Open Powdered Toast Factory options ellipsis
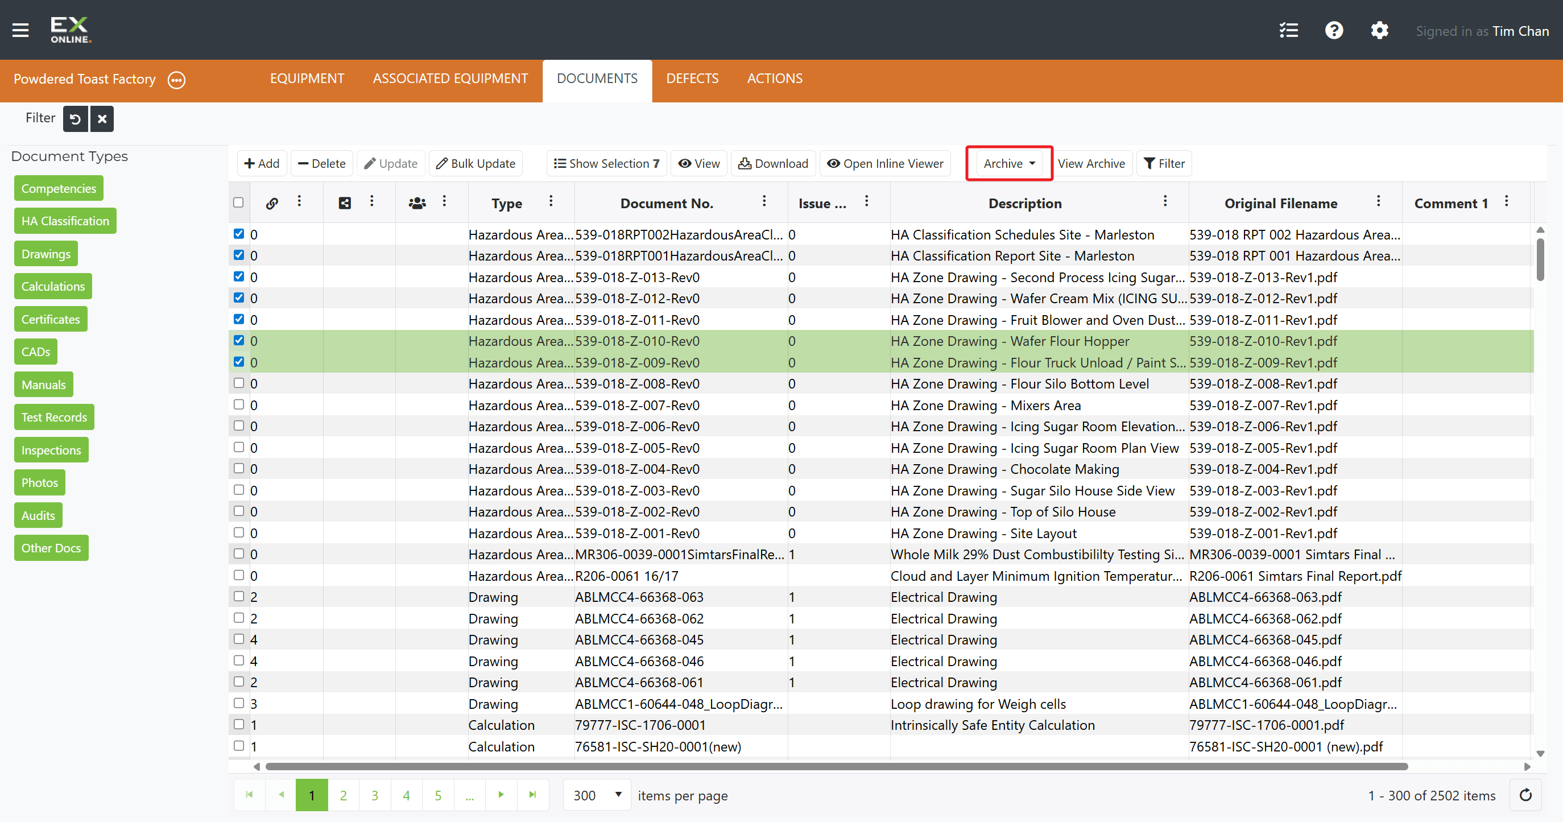The image size is (1563, 822). click(176, 80)
